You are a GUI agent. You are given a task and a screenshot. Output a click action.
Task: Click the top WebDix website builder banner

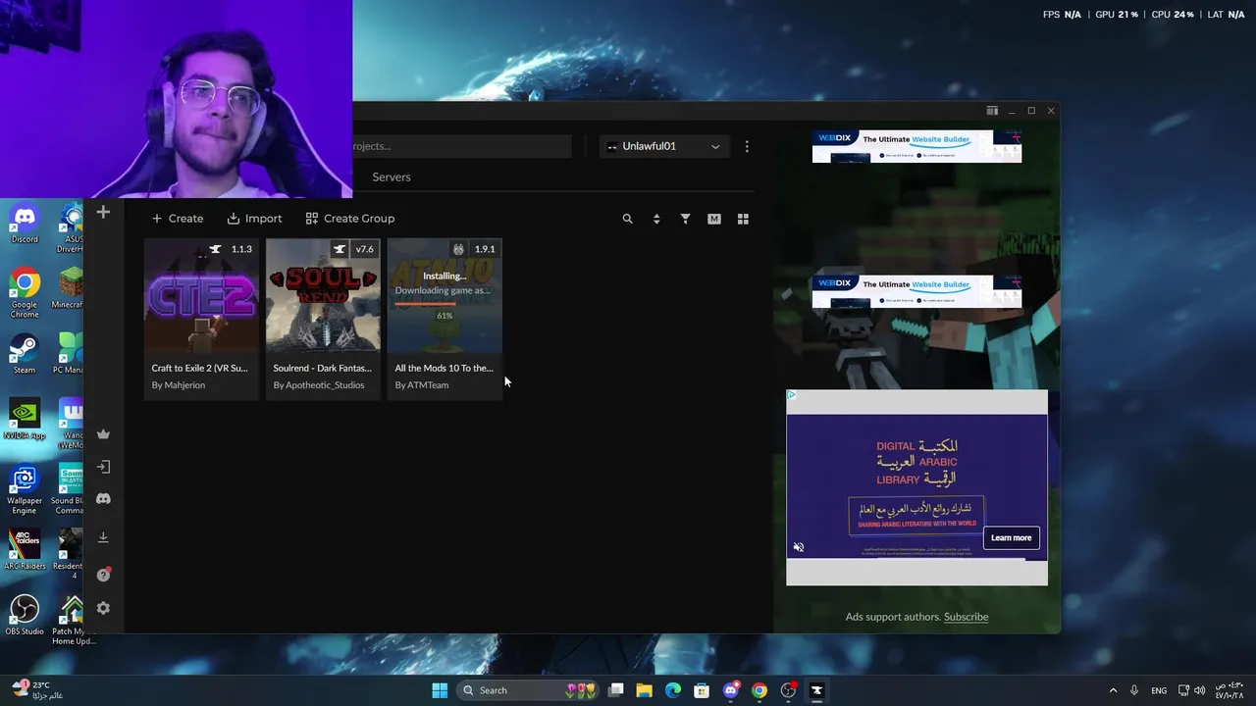point(916,146)
